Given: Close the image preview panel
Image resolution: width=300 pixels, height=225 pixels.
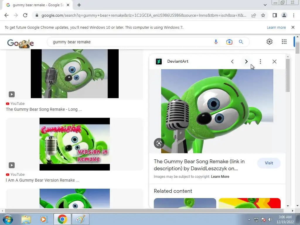Looking at the screenshot, I should tap(274, 62).
